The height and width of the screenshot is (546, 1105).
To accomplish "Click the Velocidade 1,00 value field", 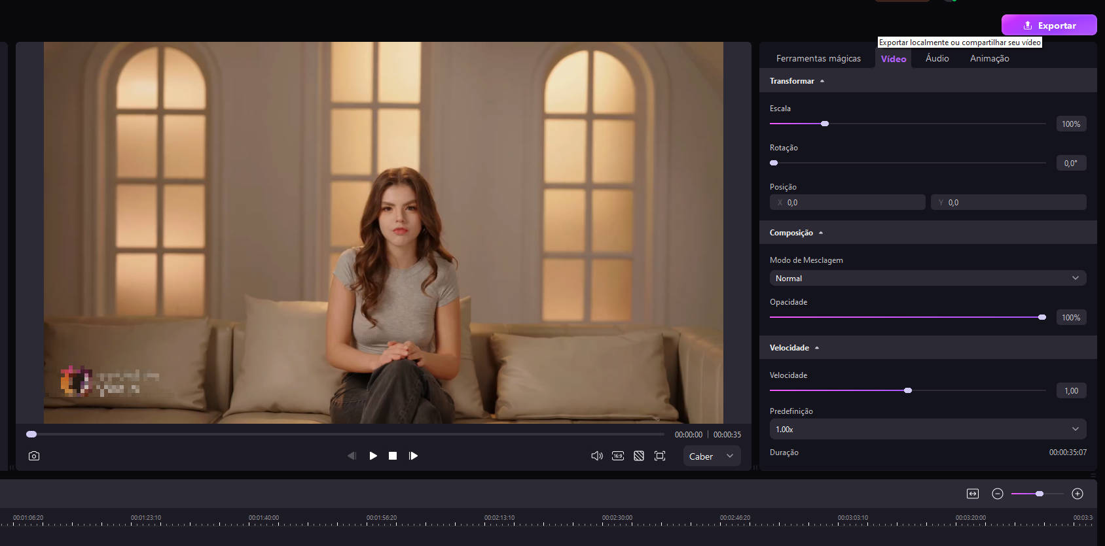I will pyautogui.click(x=1071, y=390).
